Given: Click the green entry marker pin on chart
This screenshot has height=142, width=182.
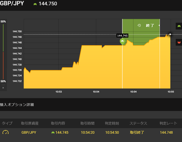Looking at the screenshot, I should click(x=122, y=42).
